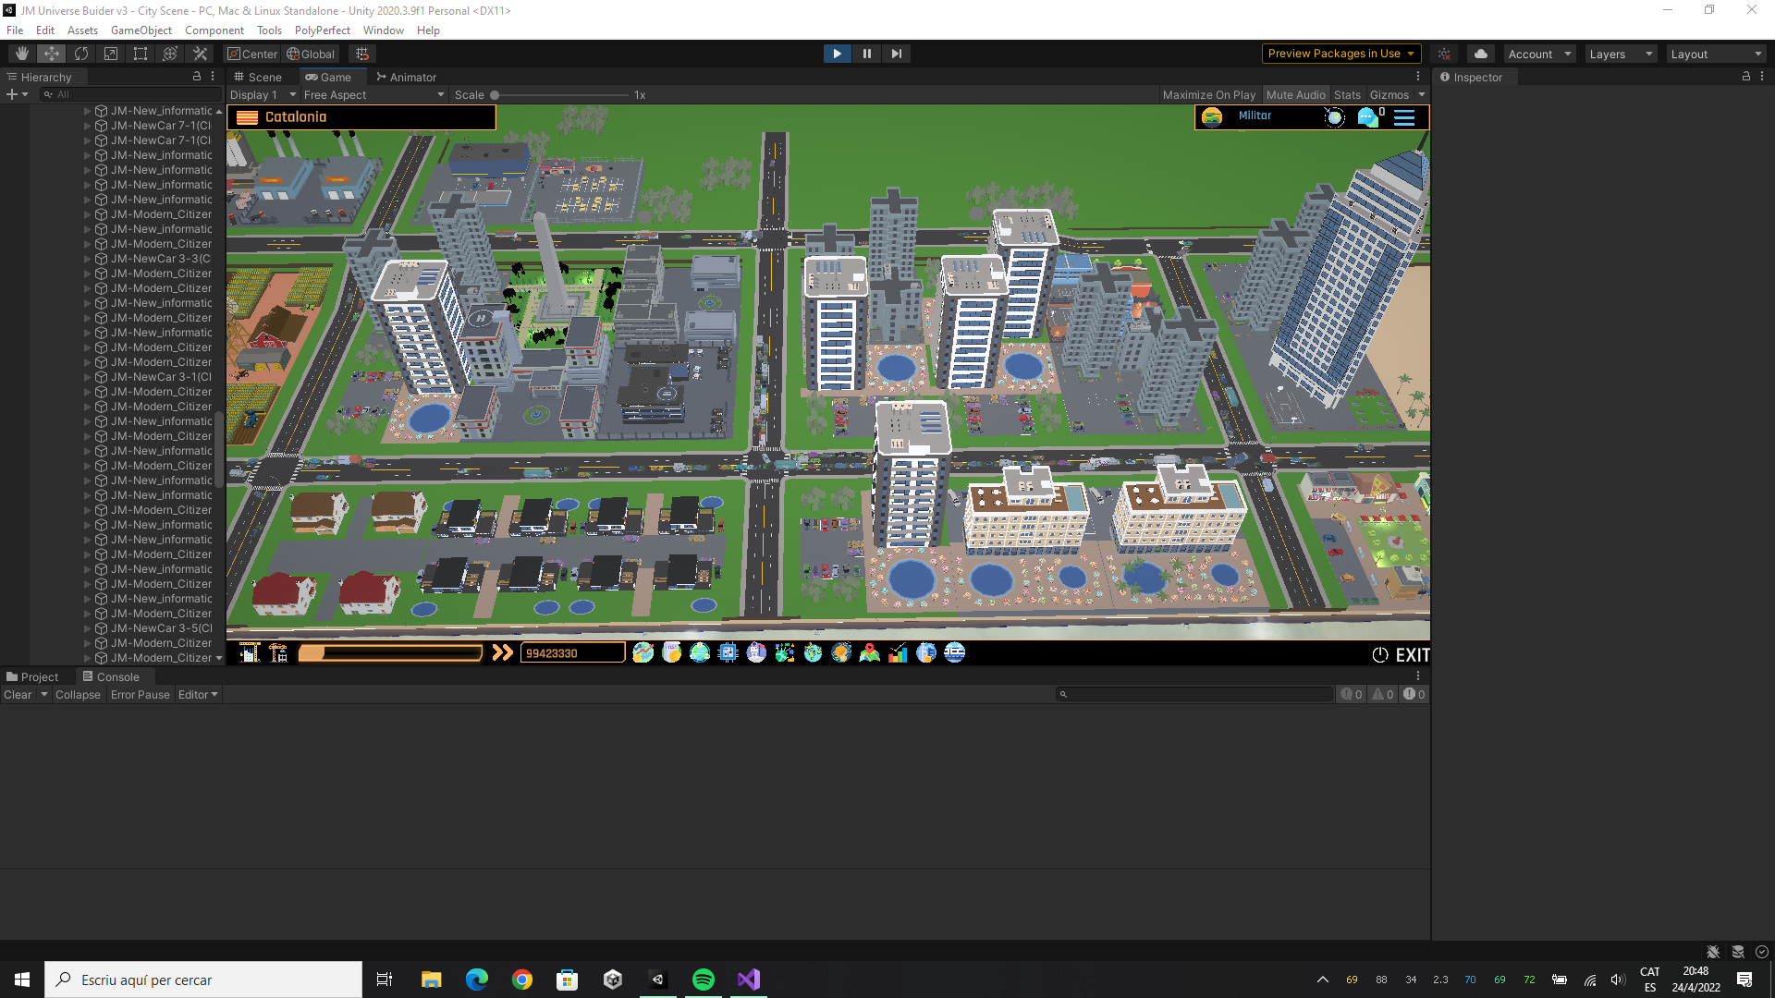This screenshot has height=998, width=1775.
Task: Lock the Hierarchy panel
Action: [x=196, y=77]
